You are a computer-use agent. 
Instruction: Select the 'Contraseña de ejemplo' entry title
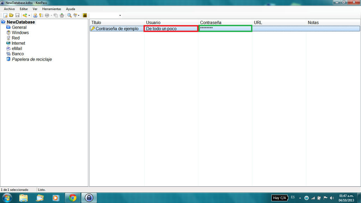pos(117,29)
